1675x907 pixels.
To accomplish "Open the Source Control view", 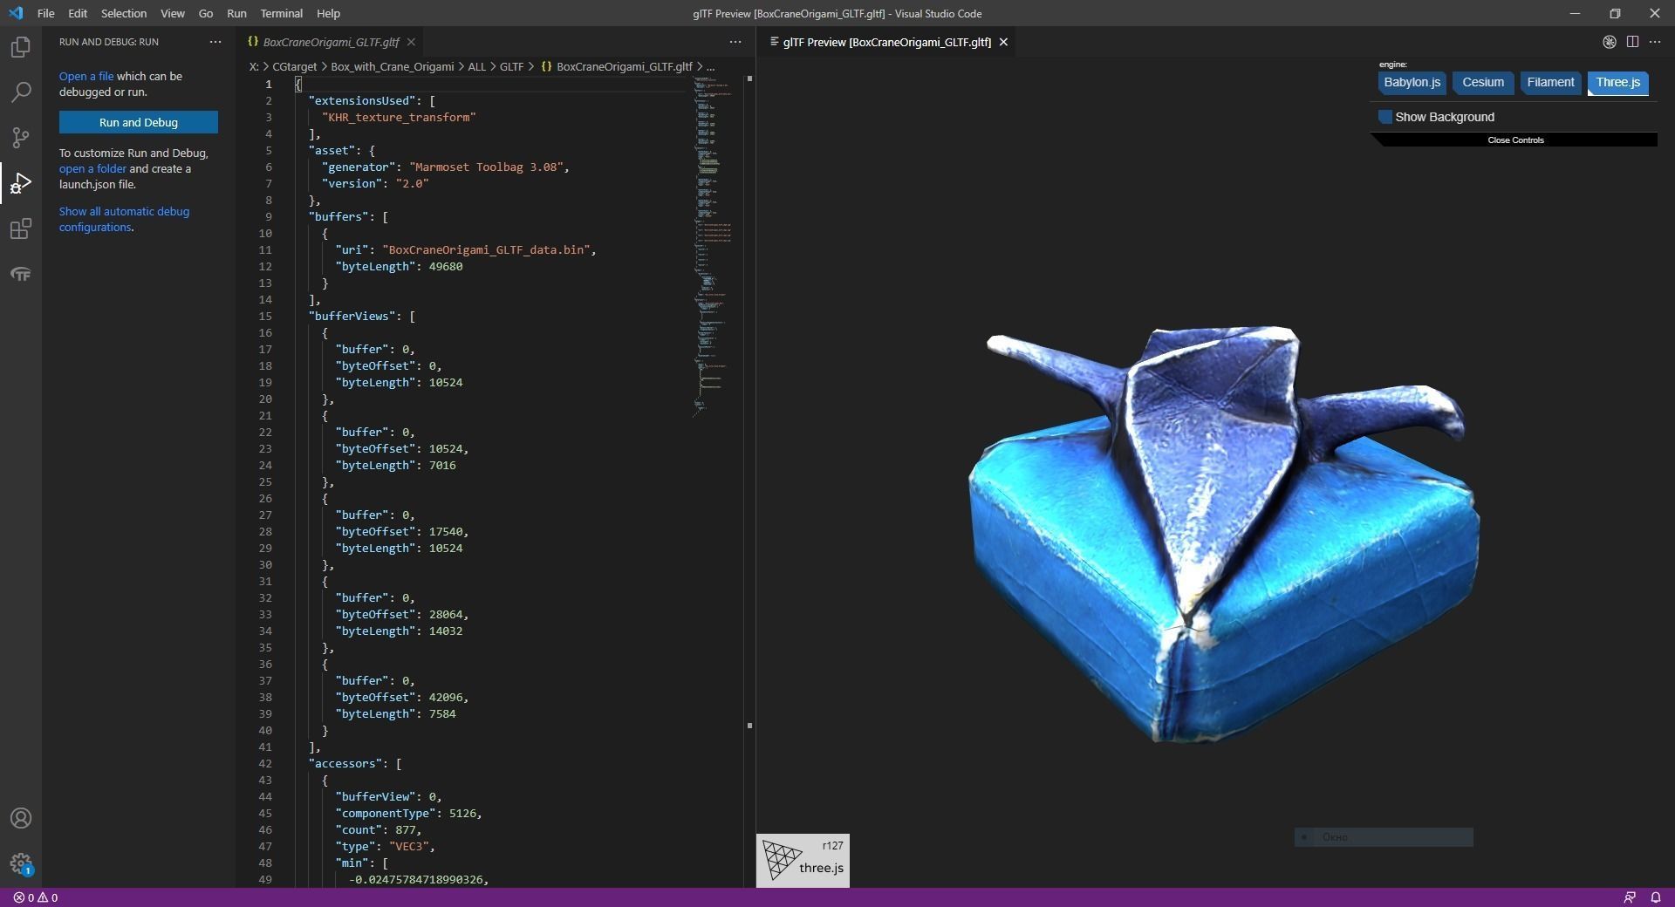I will (x=21, y=138).
